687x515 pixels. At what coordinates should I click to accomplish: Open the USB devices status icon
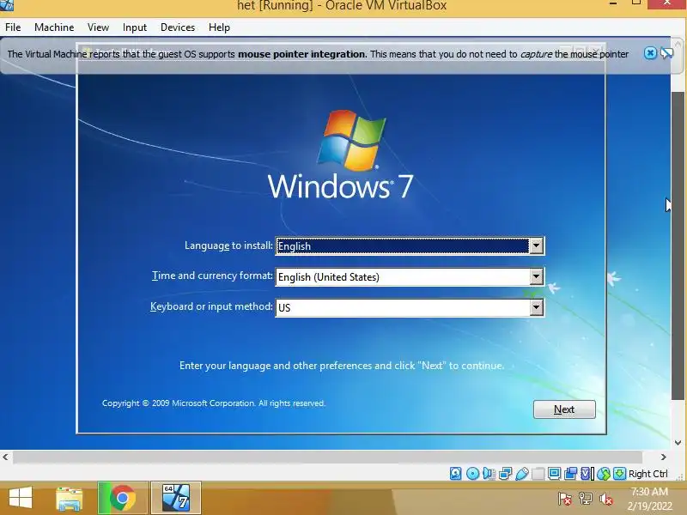522,474
